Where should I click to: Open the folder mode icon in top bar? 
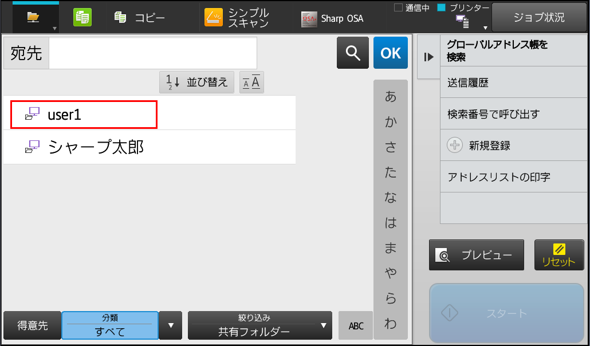pos(33,17)
